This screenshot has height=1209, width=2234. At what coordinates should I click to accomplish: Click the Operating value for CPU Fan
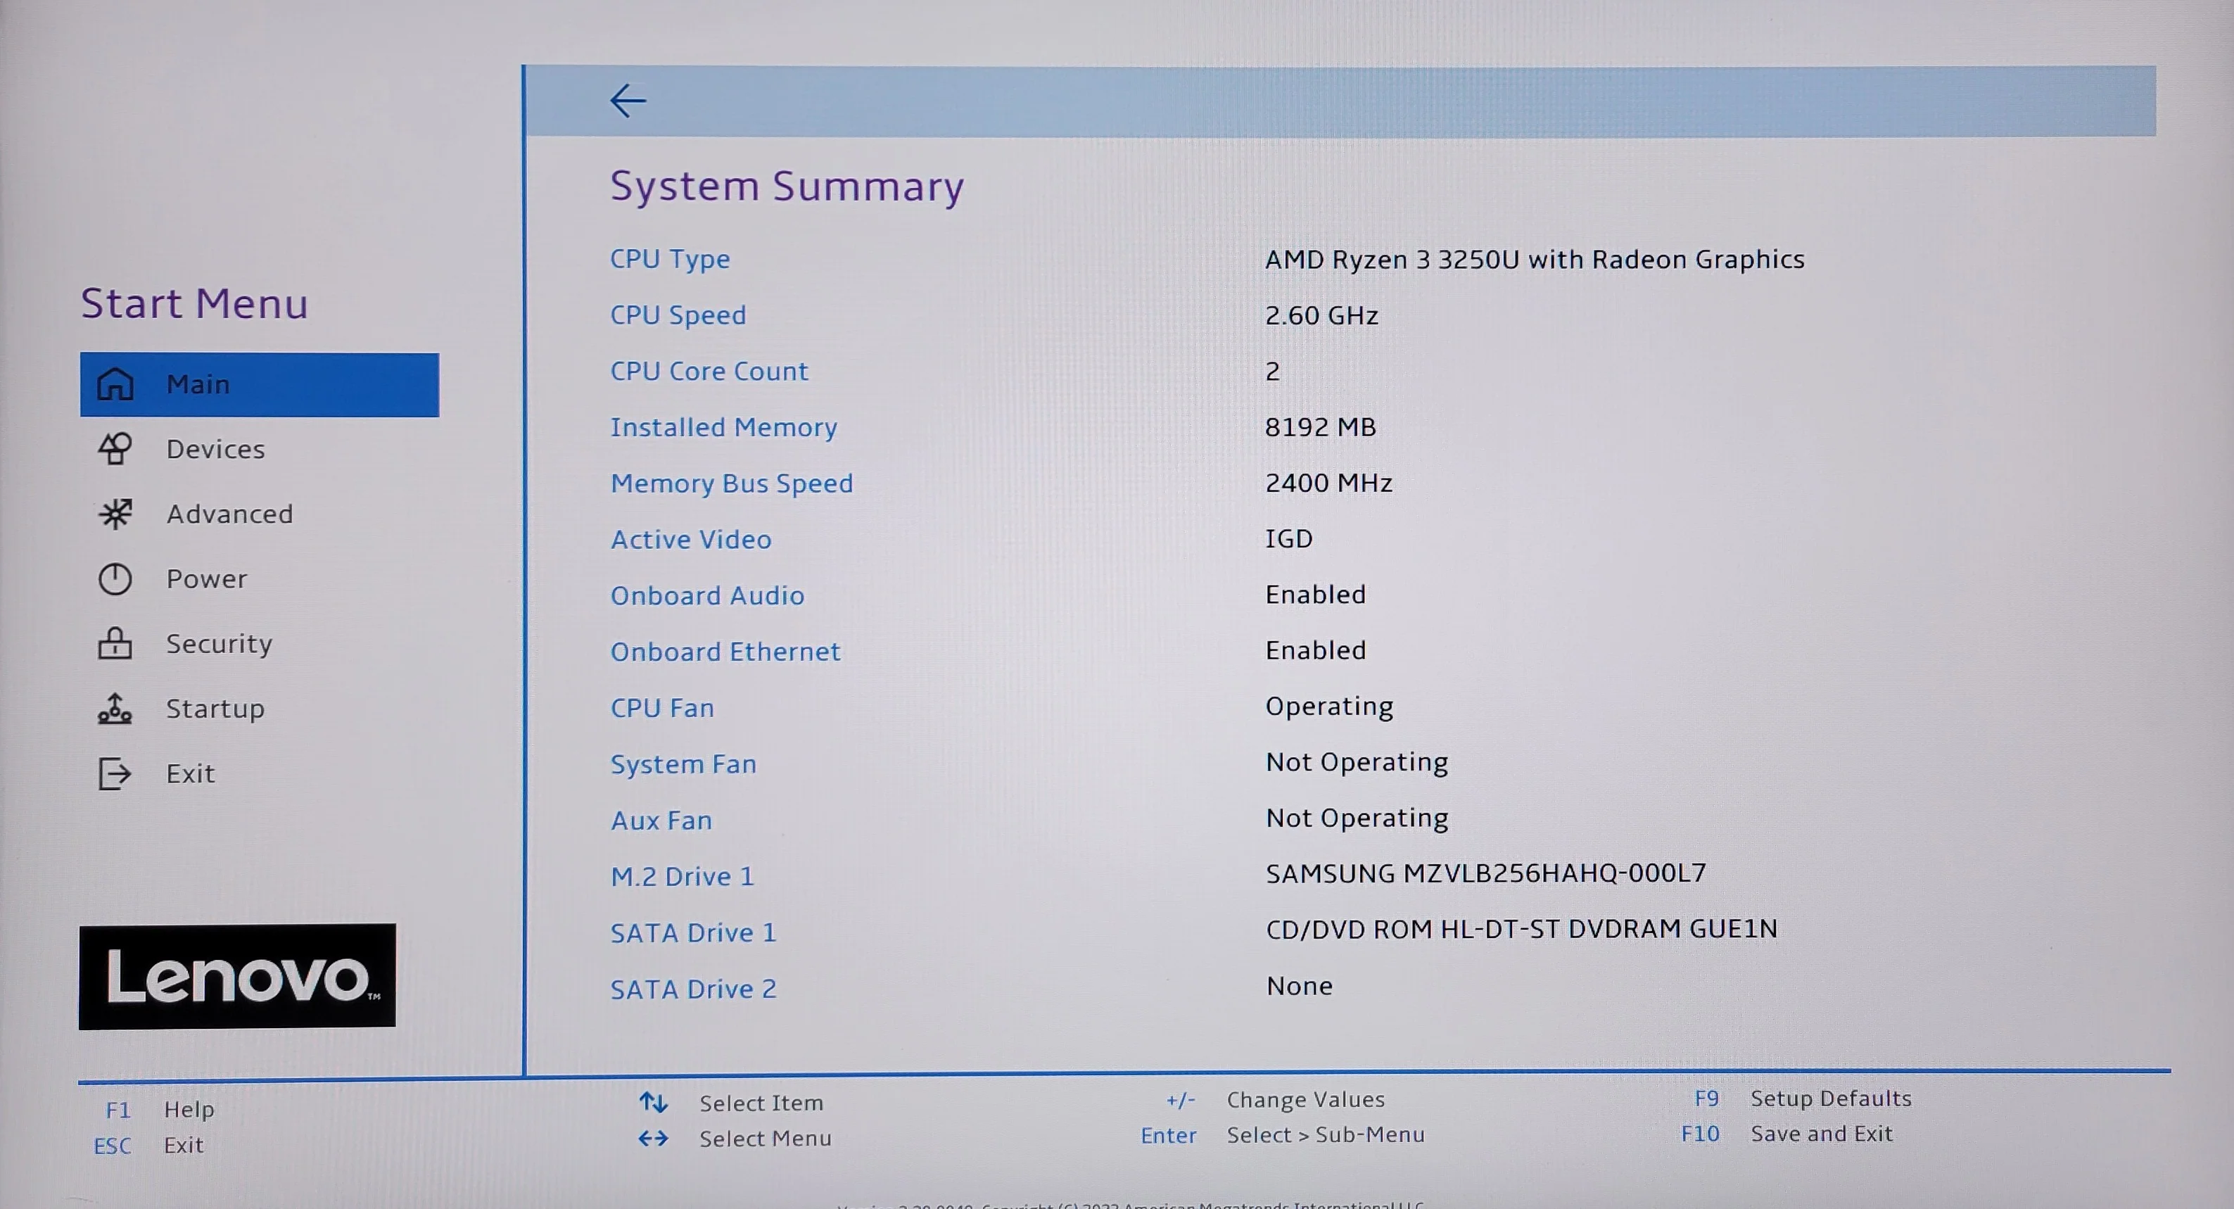tap(1329, 707)
